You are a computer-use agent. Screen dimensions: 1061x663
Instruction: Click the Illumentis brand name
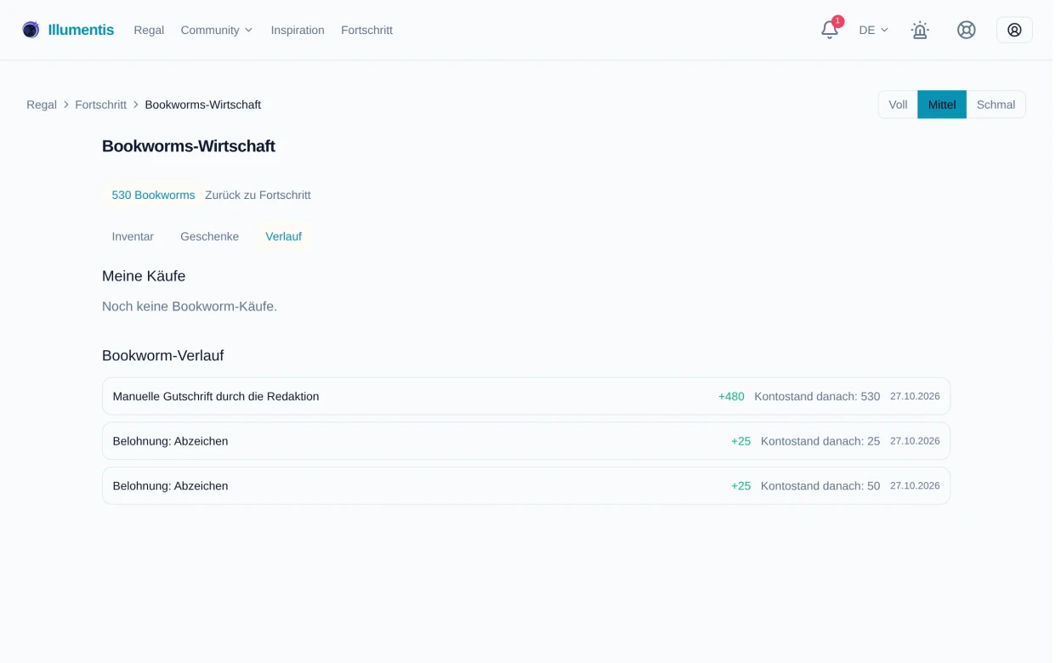[x=81, y=30]
